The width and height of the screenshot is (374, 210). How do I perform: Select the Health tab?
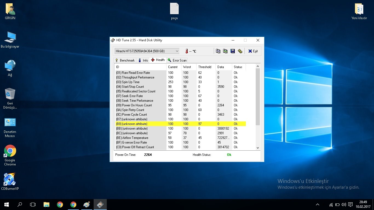pos(158,60)
